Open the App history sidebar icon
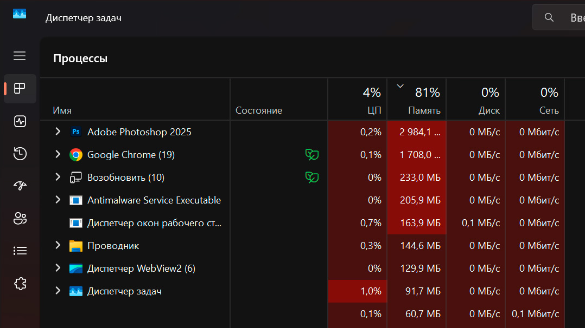Image resolution: width=585 pixels, height=328 pixels. click(20, 154)
